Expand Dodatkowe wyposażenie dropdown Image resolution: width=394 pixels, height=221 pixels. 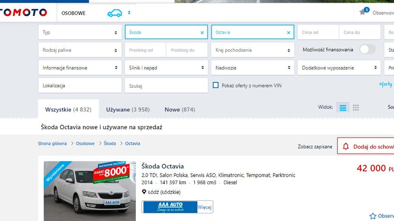pos(339,67)
